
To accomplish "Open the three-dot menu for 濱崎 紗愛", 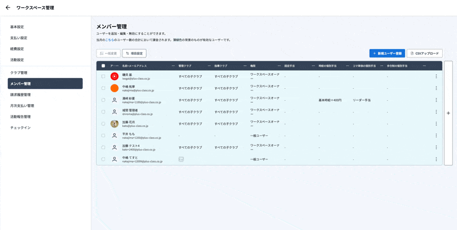I will pos(436,100).
